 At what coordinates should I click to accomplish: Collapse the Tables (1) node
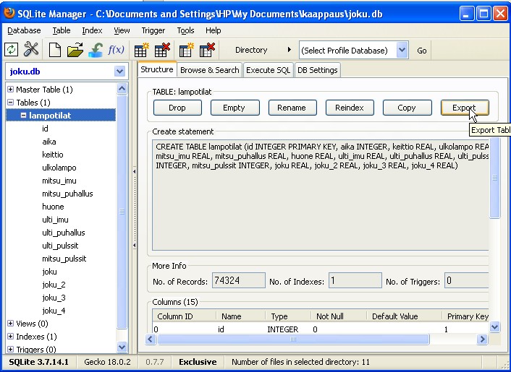coord(10,102)
